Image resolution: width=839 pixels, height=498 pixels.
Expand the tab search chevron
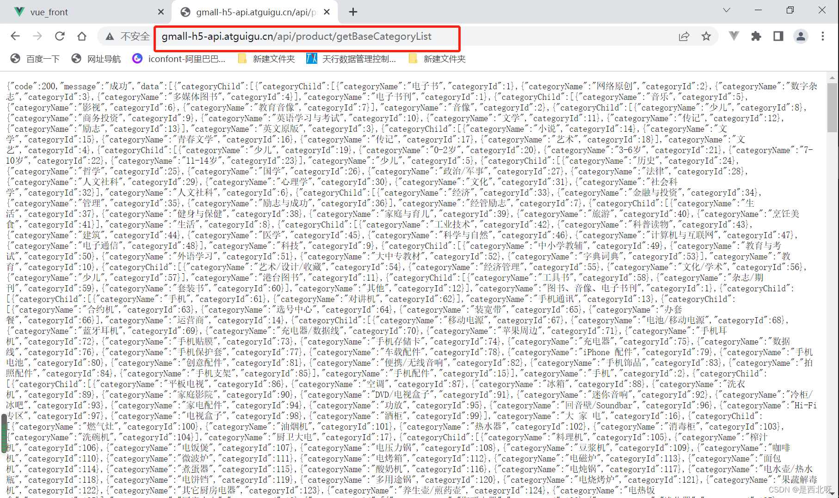click(x=727, y=10)
